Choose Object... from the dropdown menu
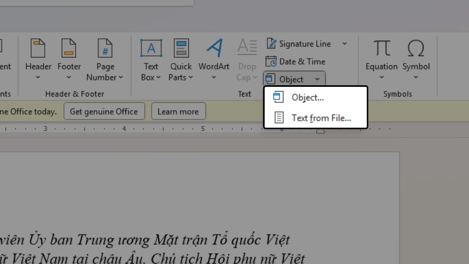Viewport: 469px width, 264px height. [316, 97]
